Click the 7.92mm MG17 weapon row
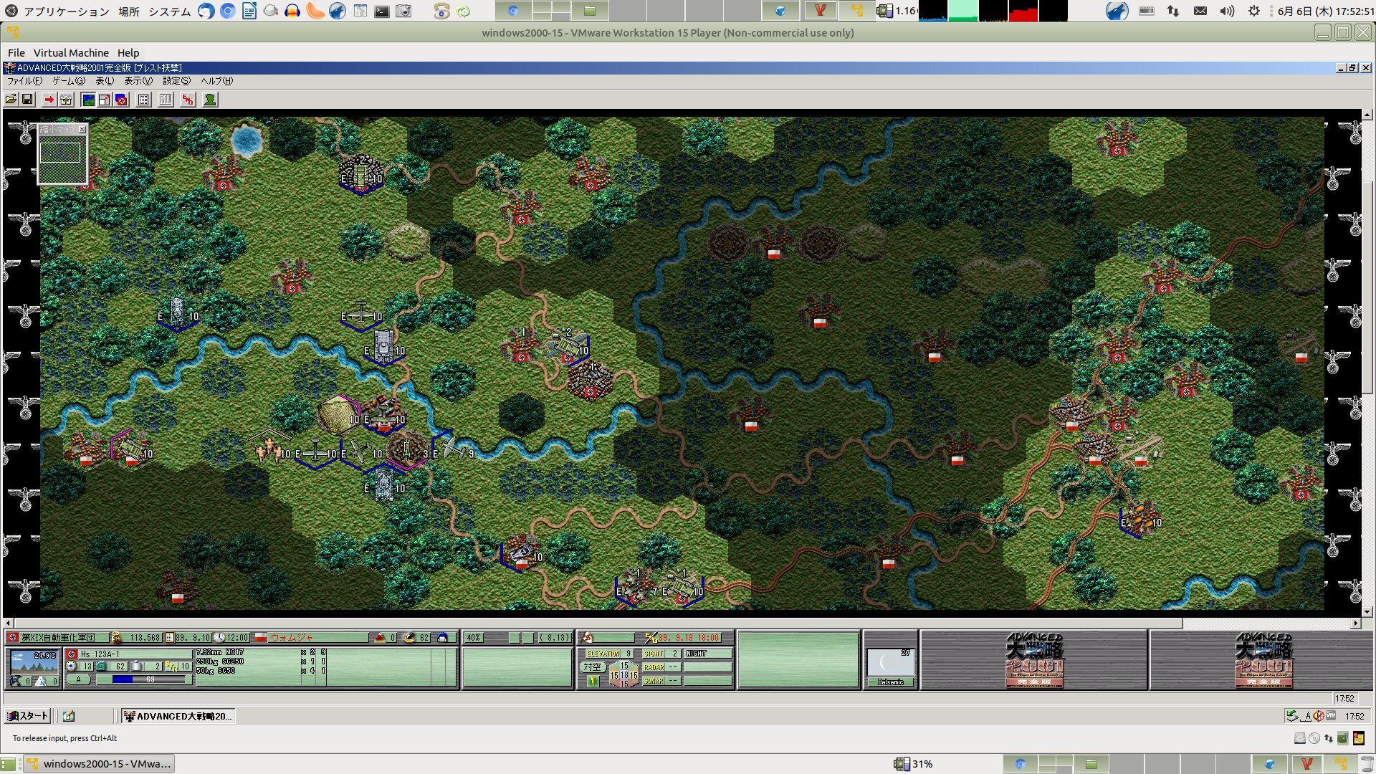The image size is (1376, 774). pos(262,653)
